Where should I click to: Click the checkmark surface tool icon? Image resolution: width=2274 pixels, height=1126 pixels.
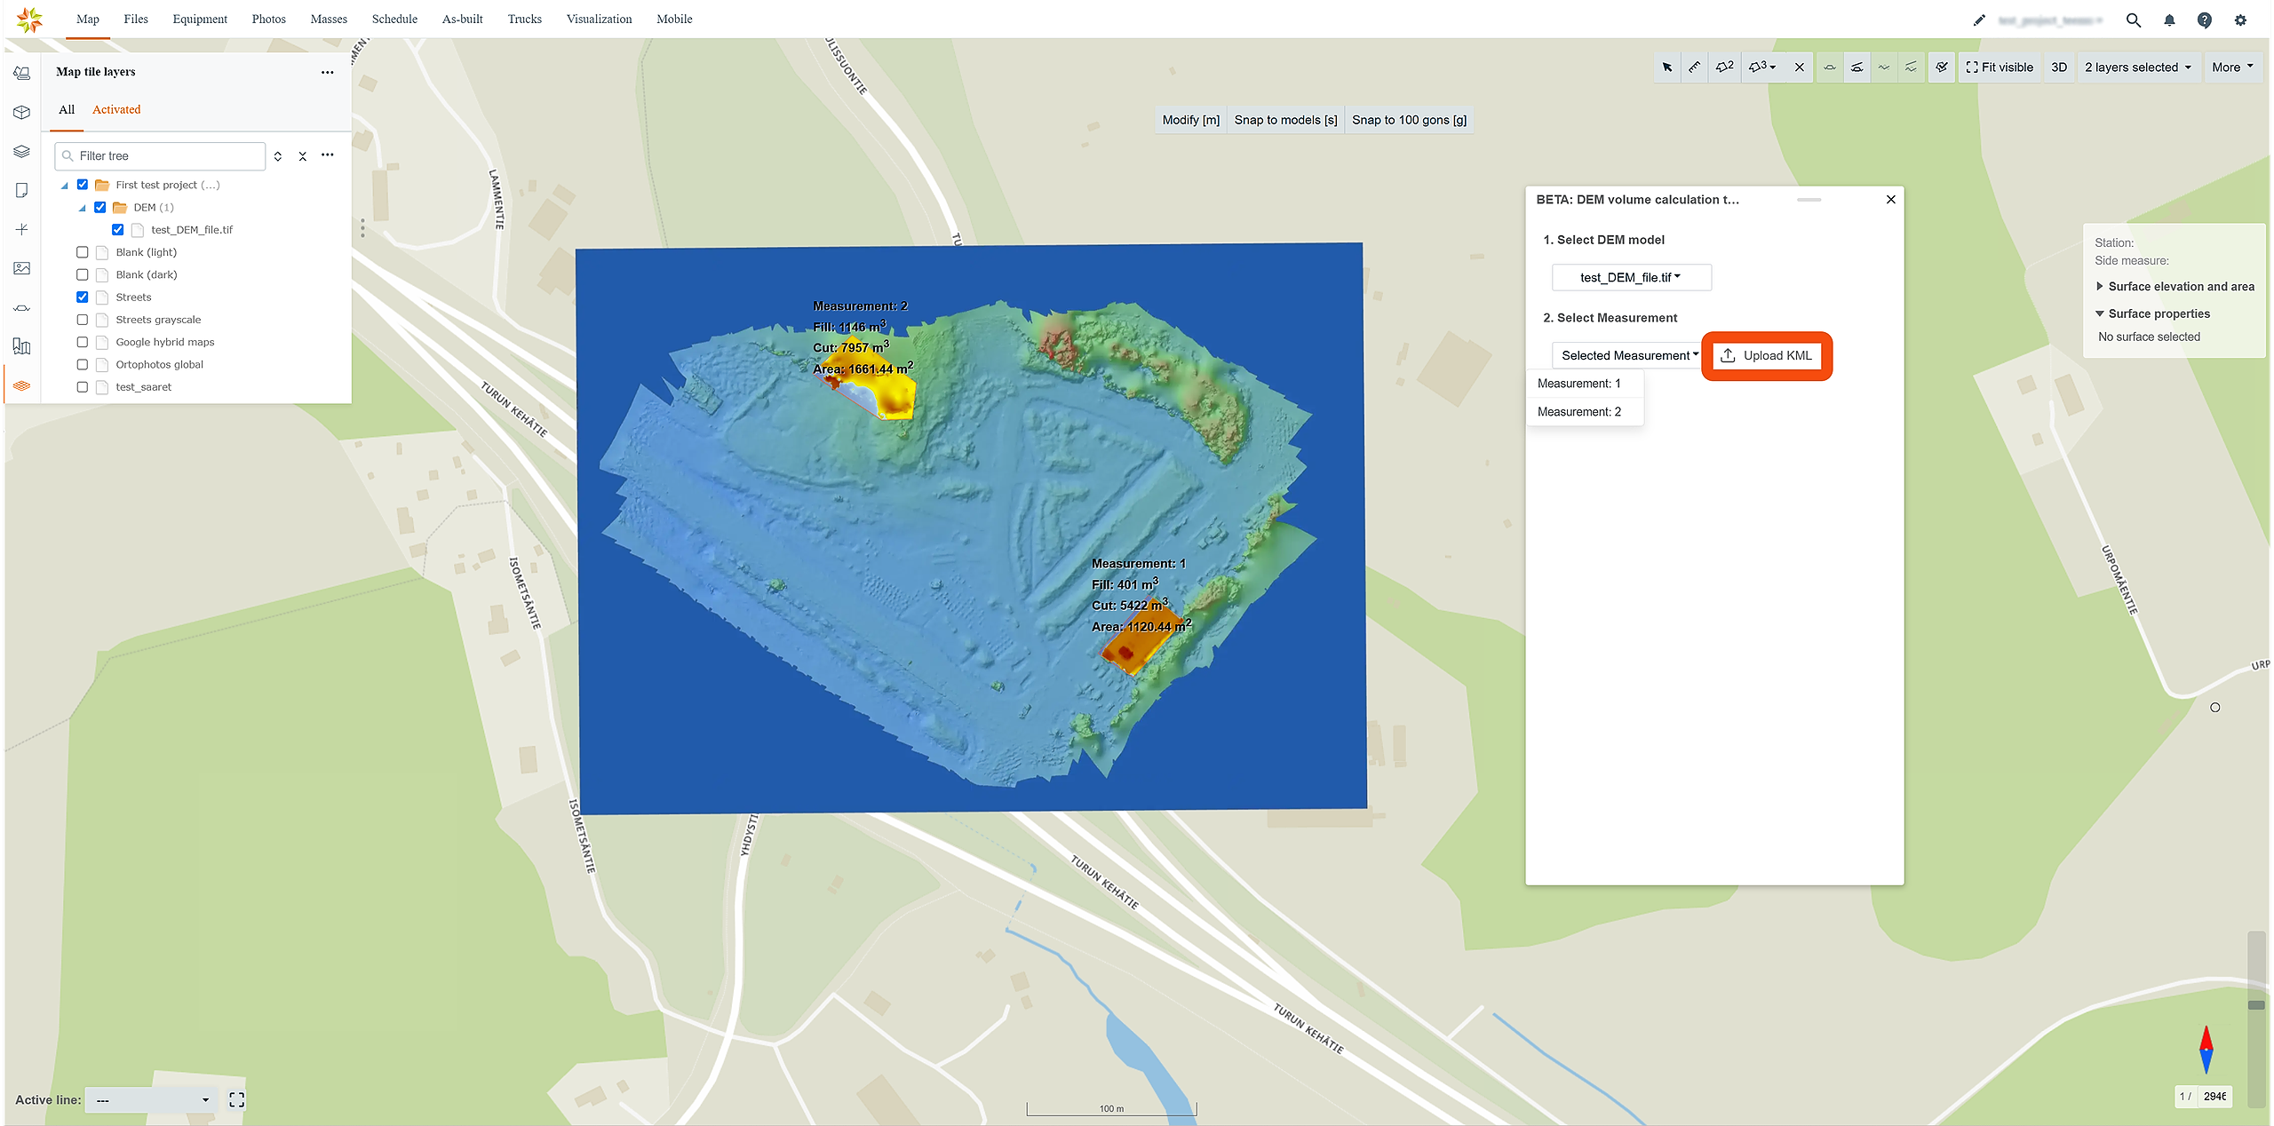1942,67
